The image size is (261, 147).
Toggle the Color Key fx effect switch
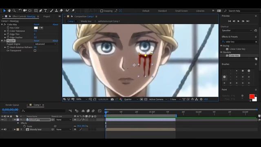click(5, 24)
